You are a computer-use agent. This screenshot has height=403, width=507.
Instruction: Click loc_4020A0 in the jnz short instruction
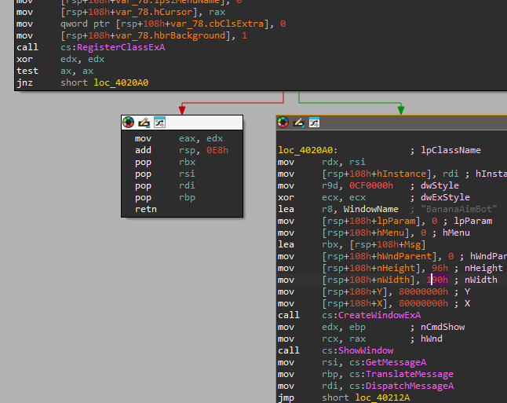click(121, 82)
